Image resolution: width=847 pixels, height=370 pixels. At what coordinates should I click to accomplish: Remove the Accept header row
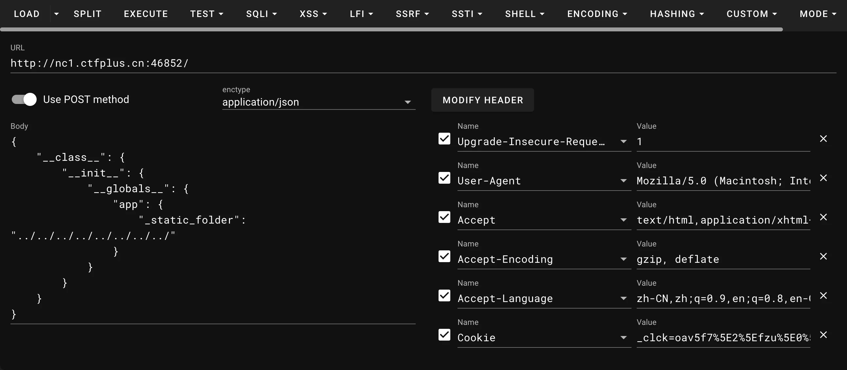[823, 217]
